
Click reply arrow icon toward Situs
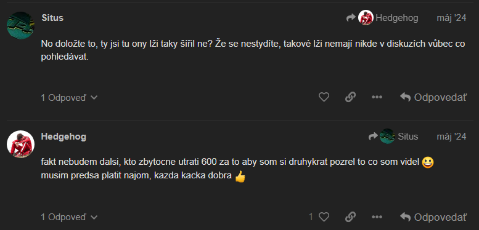[x=373, y=136]
